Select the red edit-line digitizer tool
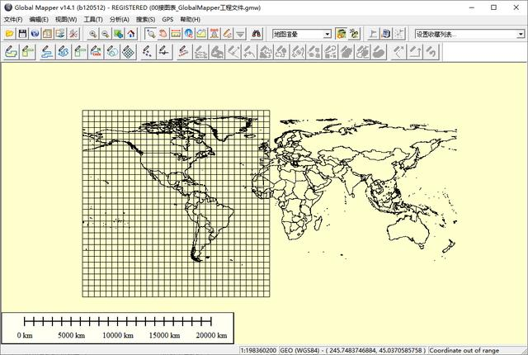Viewport: 528px width, 355px height. coord(183,52)
